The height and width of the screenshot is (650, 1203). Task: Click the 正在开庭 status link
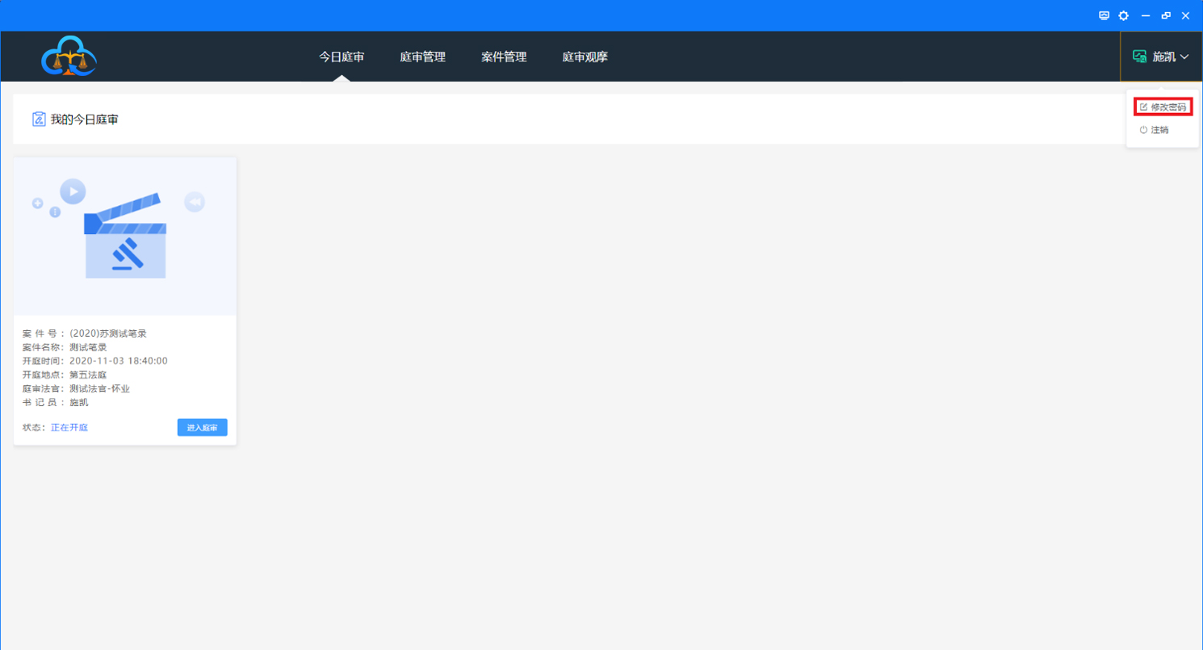pyautogui.click(x=69, y=427)
